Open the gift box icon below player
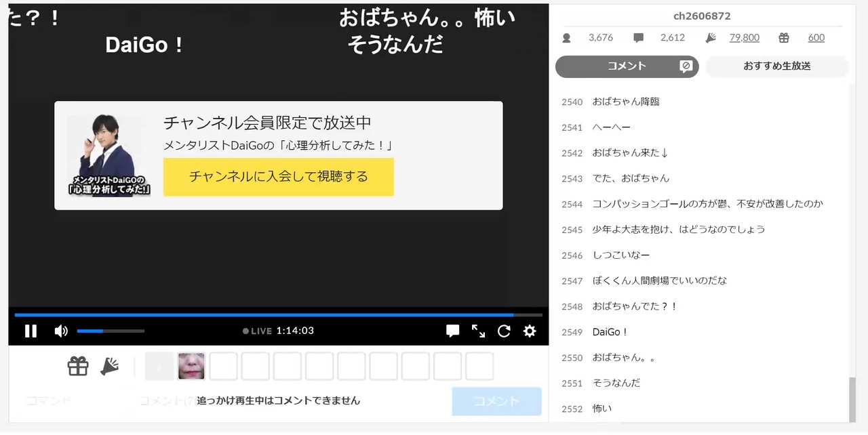Image resolution: width=868 pixels, height=435 pixels. (x=78, y=367)
